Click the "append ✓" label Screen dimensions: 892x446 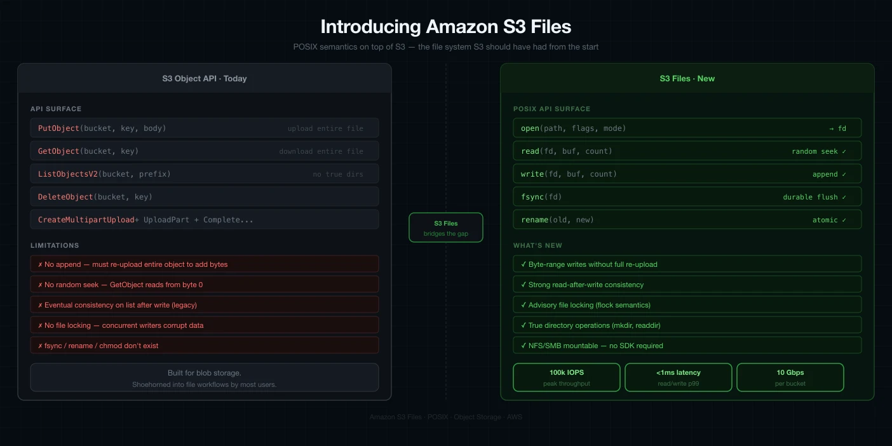coord(830,174)
